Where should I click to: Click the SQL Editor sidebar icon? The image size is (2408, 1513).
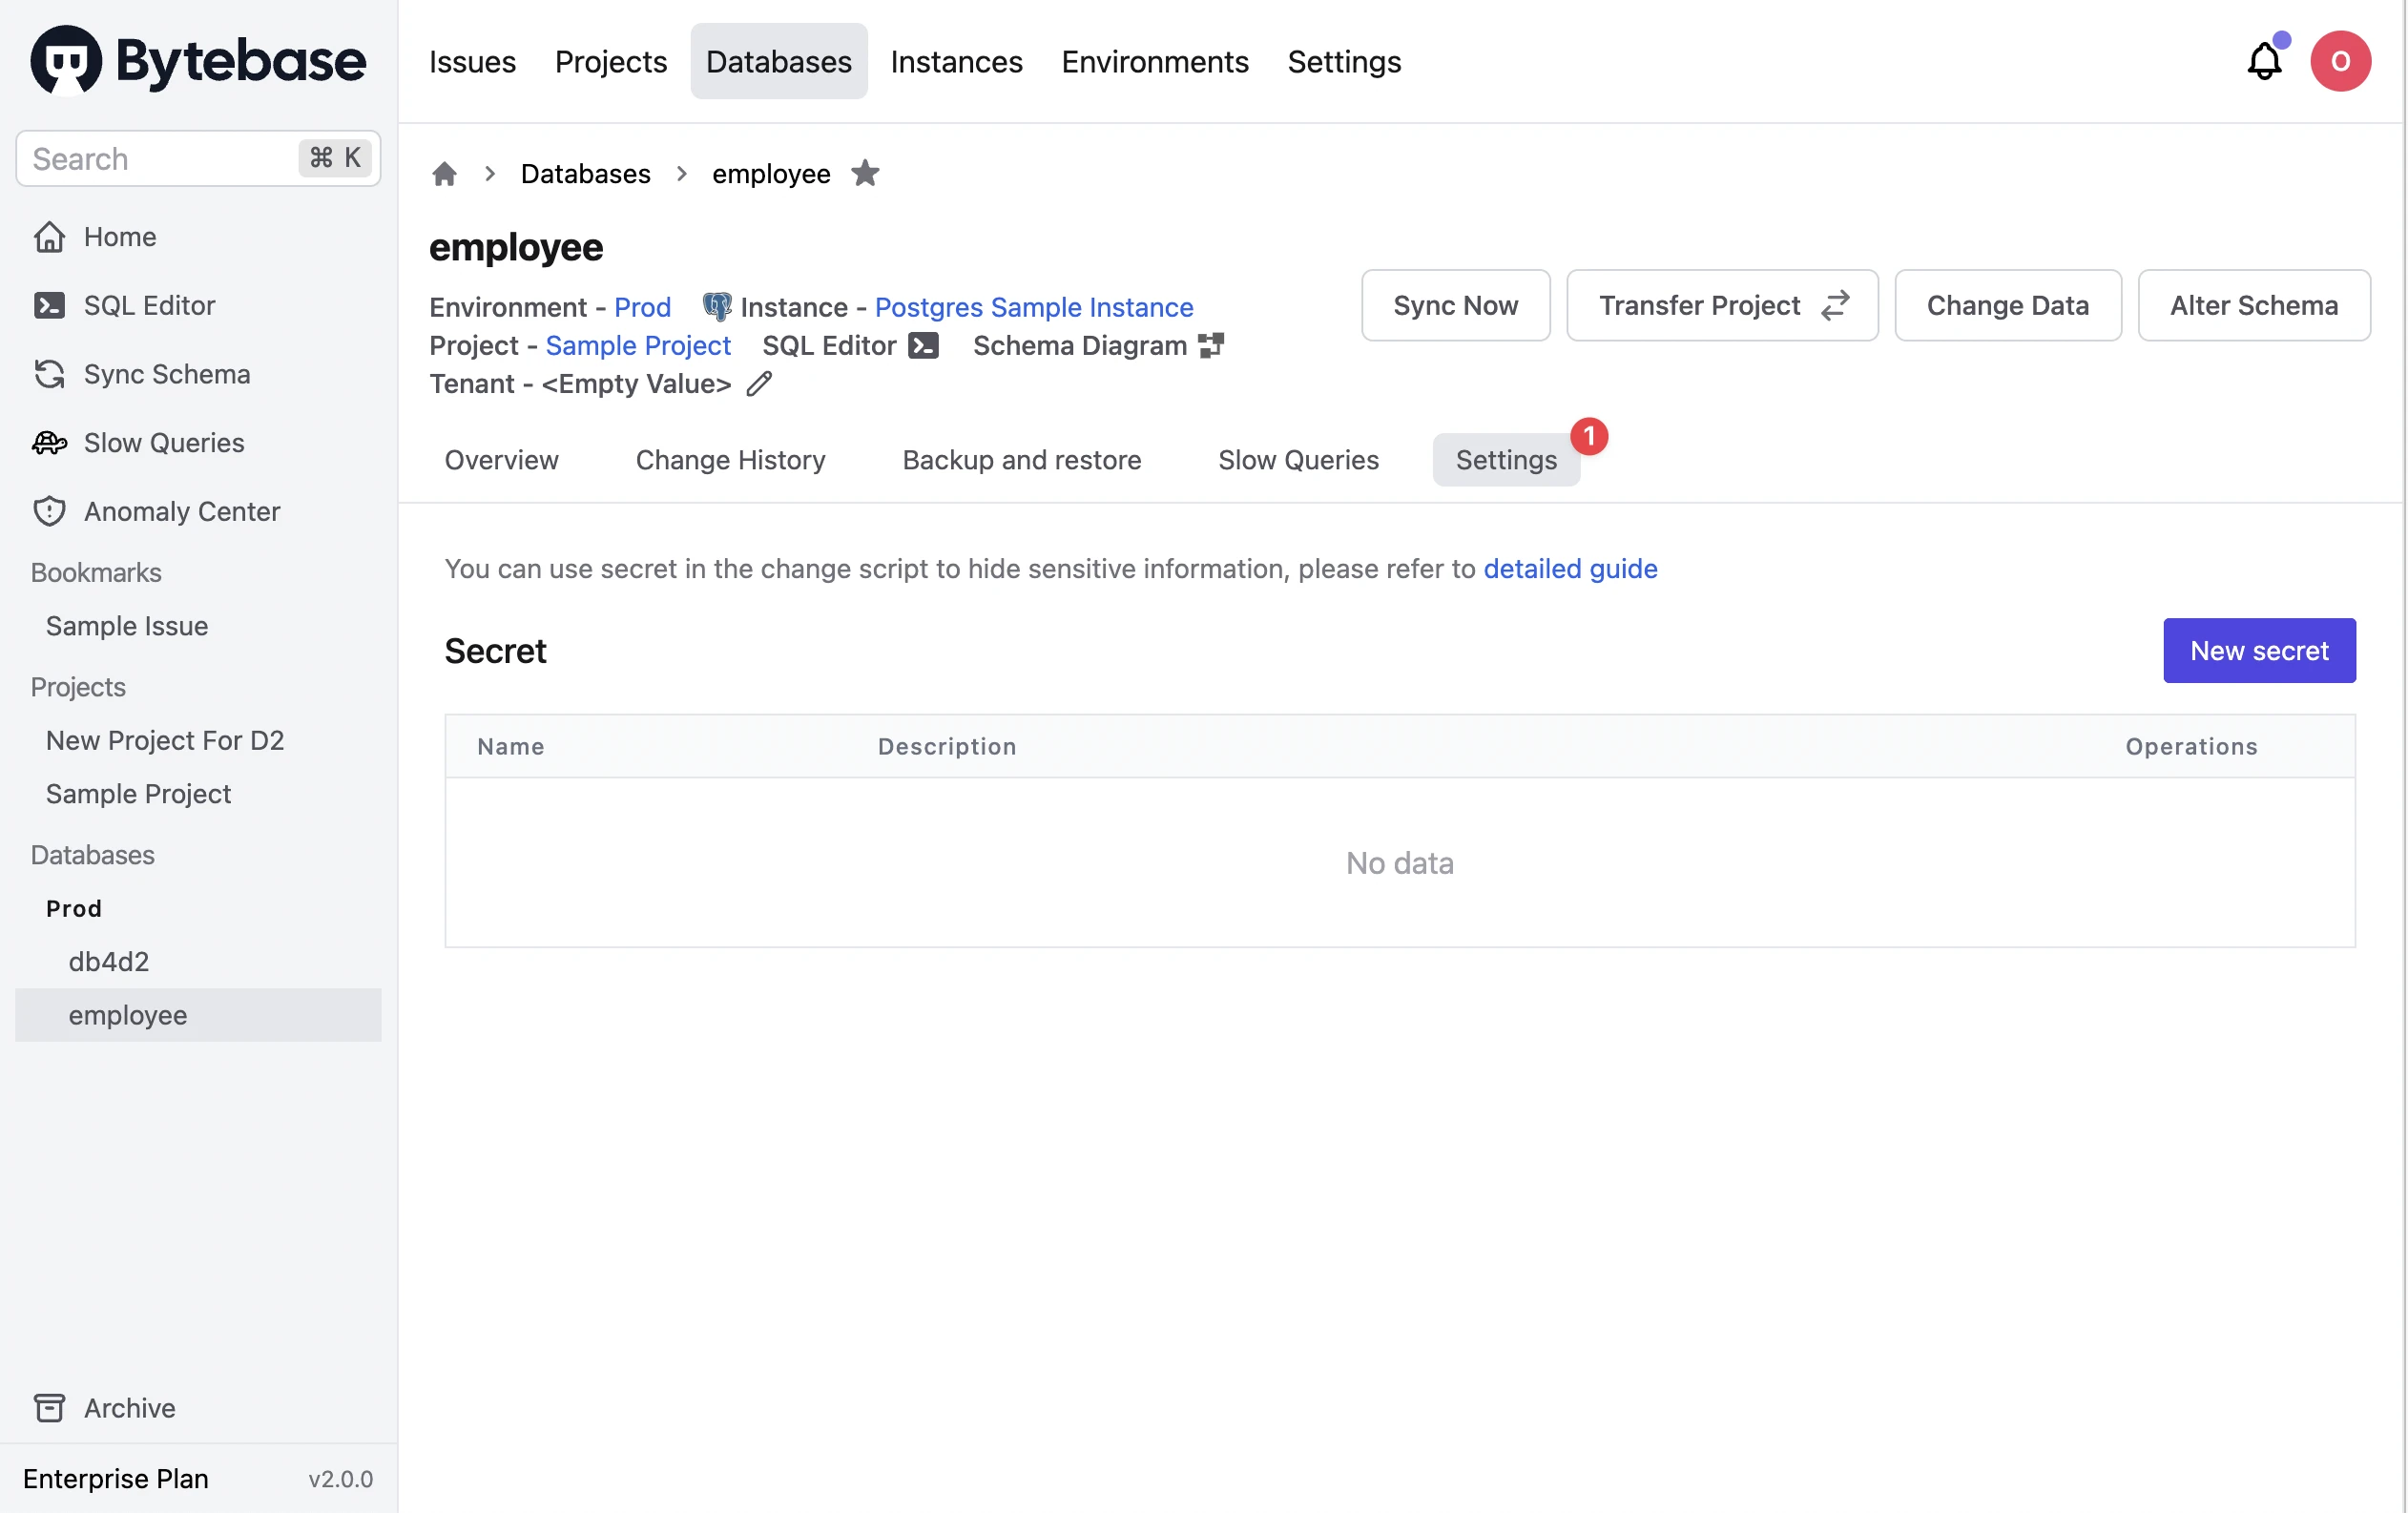pos(49,305)
